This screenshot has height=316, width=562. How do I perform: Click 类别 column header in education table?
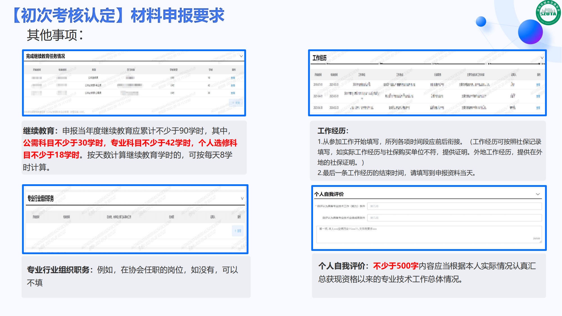94,70
